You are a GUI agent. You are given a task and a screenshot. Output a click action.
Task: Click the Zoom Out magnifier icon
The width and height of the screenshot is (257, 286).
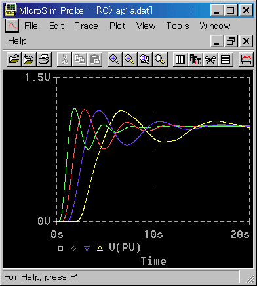pyautogui.click(x=130, y=60)
